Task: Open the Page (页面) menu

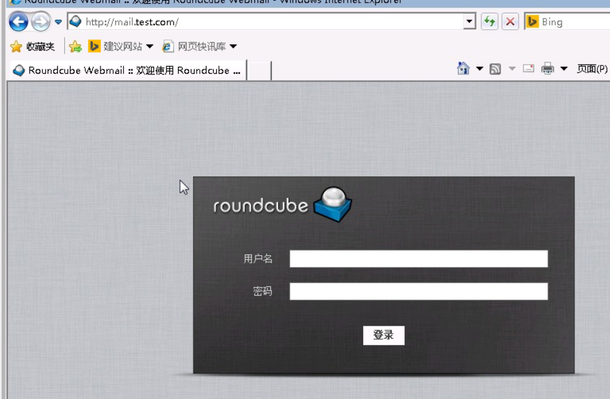Action: (x=592, y=69)
